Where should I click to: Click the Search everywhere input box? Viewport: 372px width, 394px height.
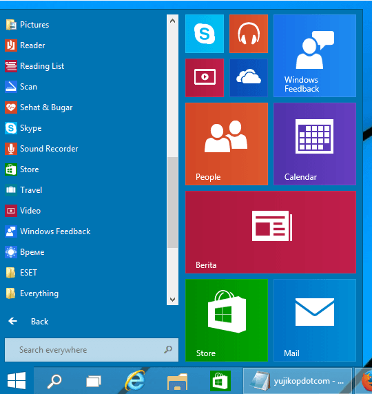[92, 350]
